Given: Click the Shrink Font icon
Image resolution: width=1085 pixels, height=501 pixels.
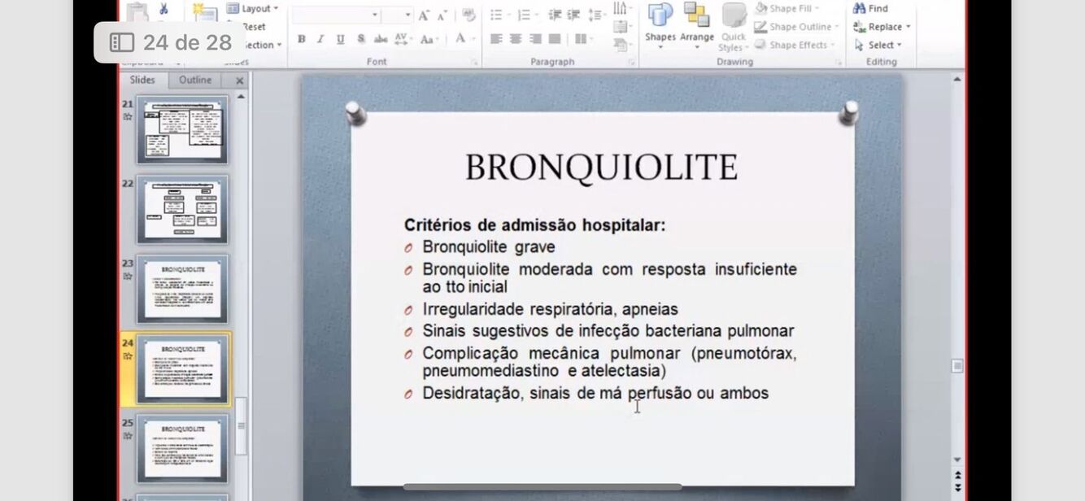Looking at the screenshot, I should click(442, 15).
